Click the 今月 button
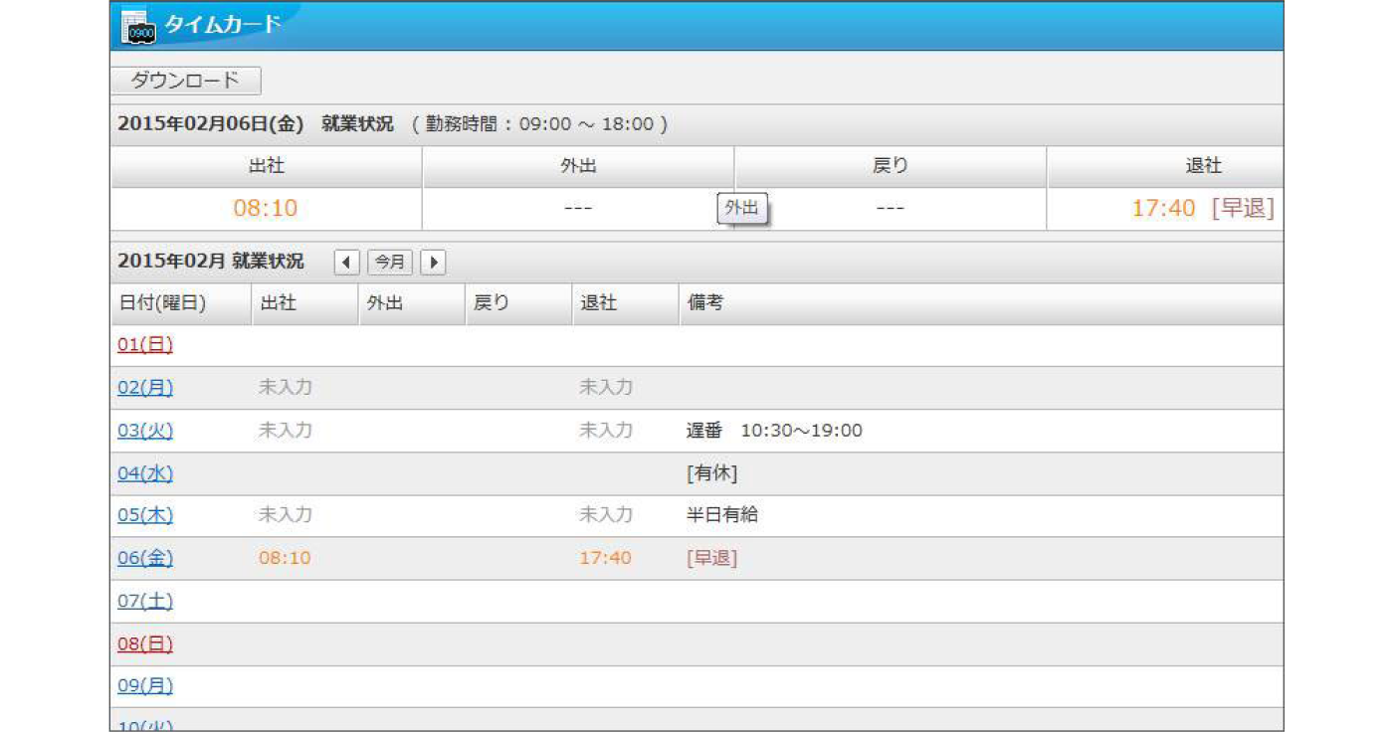This screenshot has width=1393, height=732. (x=390, y=263)
